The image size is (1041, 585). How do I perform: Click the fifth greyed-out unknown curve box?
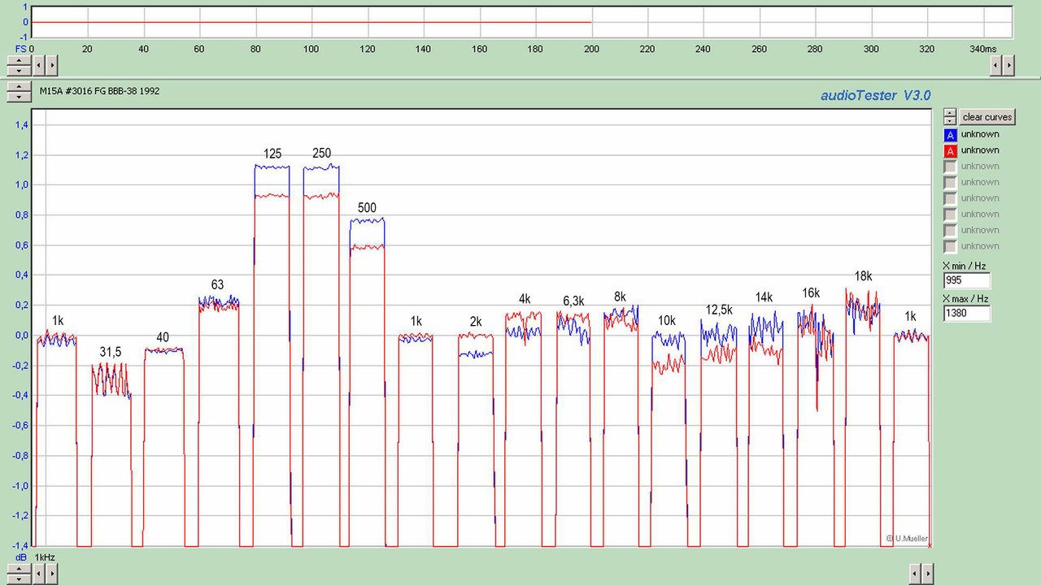point(950,230)
